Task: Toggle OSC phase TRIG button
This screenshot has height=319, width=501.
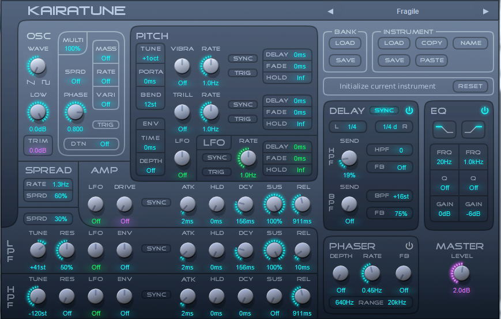Action: 106,125
